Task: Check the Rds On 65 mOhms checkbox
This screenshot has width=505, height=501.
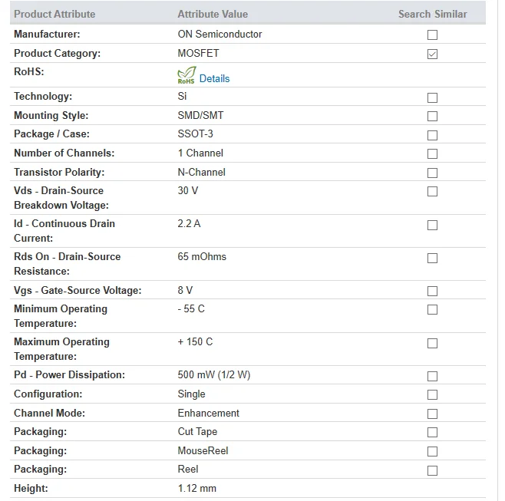Action: (432, 258)
